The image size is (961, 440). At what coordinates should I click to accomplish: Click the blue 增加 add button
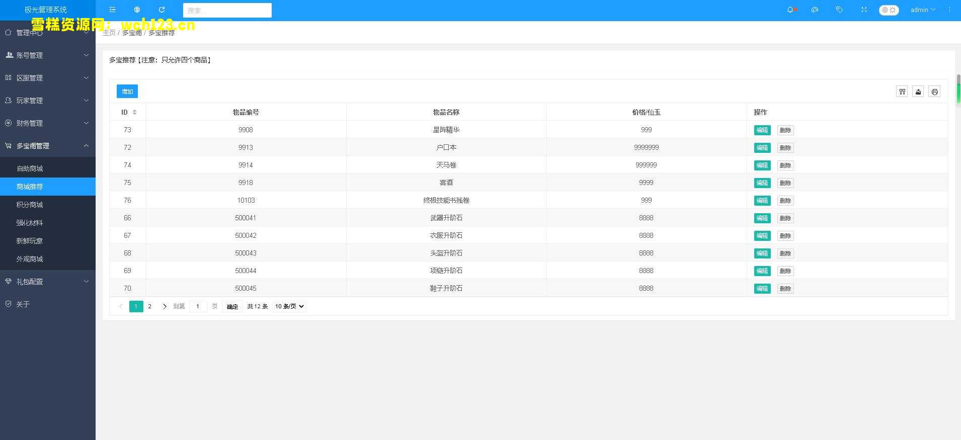(x=127, y=92)
